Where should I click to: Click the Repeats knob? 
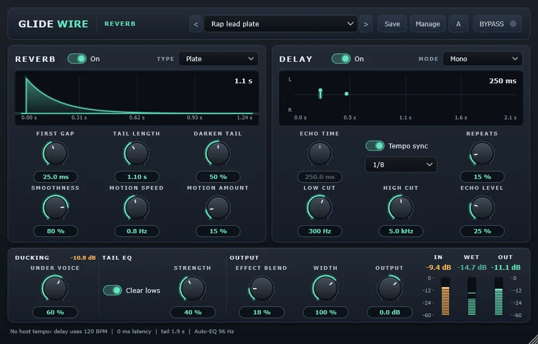pyautogui.click(x=482, y=153)
